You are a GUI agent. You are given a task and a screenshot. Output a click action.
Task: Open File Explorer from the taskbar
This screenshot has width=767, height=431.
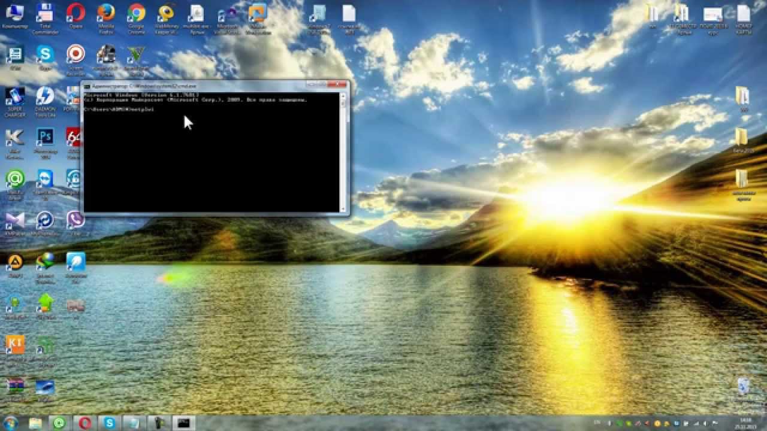click(x=35, y=423)
